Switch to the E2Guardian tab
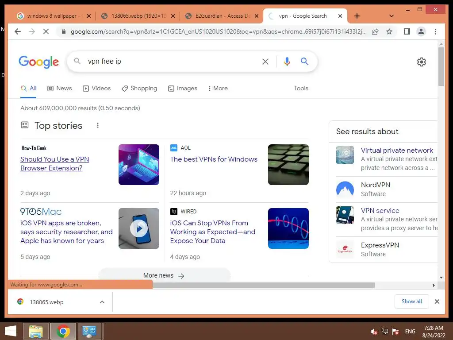 (x=221, y=16)
